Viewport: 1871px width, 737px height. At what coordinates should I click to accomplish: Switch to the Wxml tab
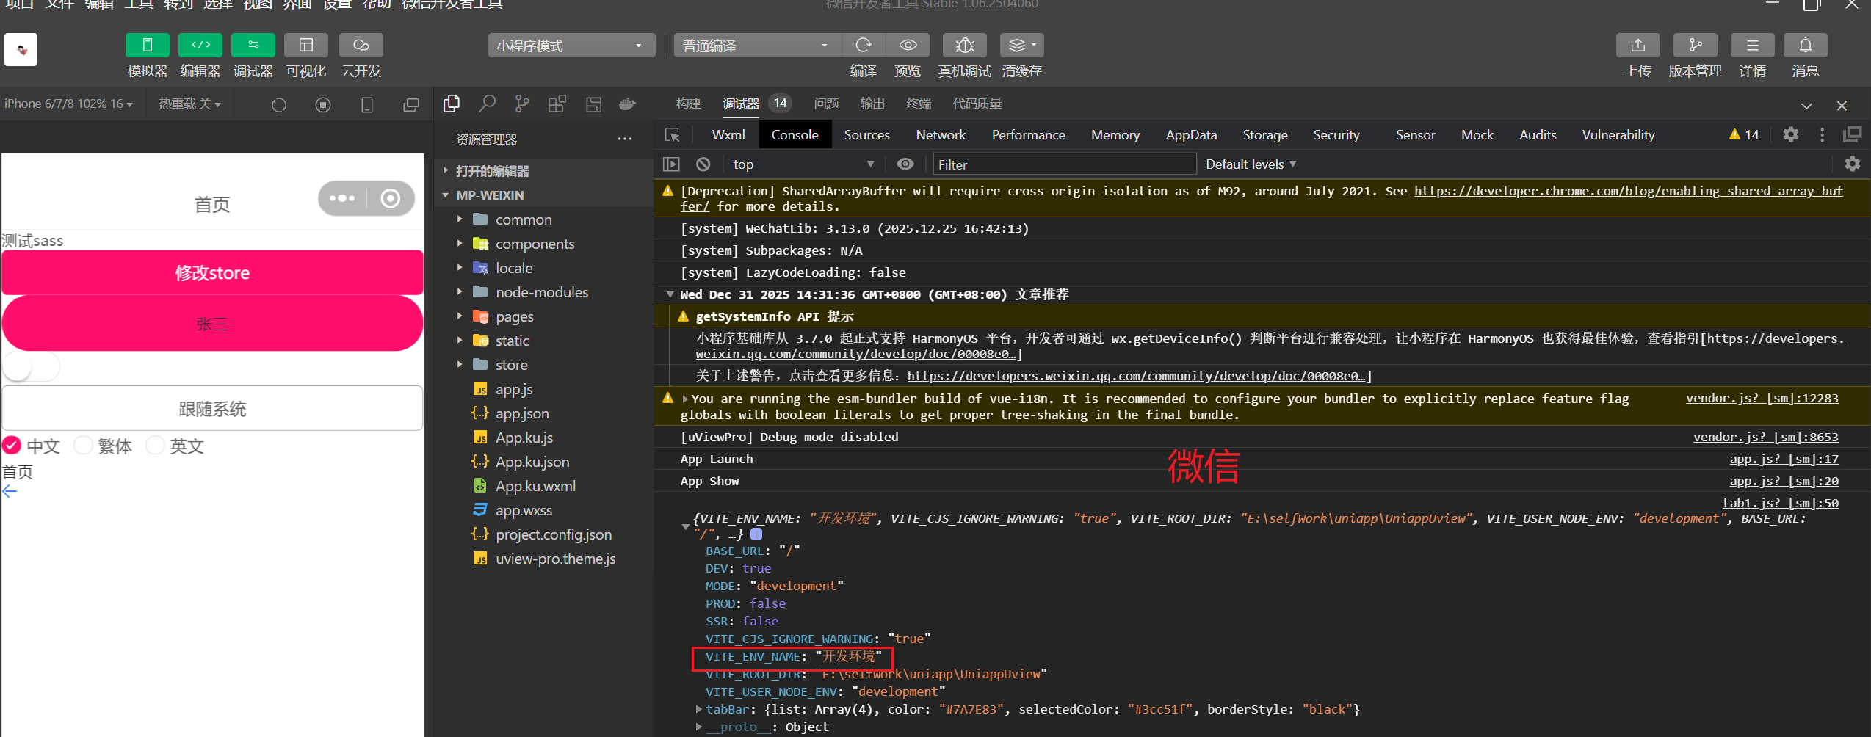(728, 135)
